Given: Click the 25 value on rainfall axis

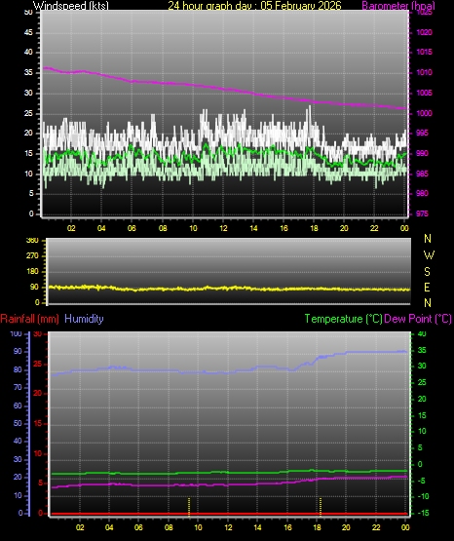Looking at the screenshot, I should pos(37,364).
